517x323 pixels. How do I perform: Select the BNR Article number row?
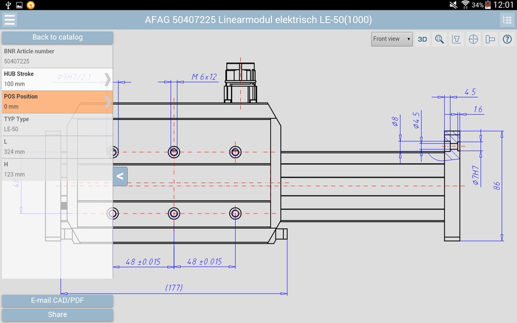[58, 57]
